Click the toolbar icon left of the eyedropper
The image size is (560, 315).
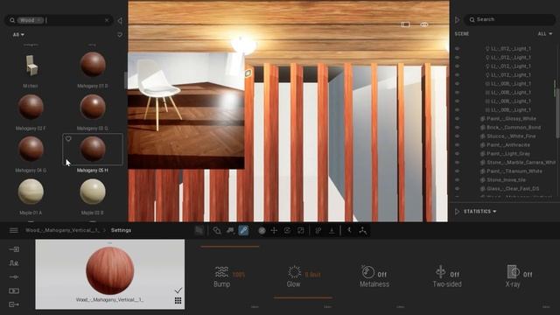(230, 230)
